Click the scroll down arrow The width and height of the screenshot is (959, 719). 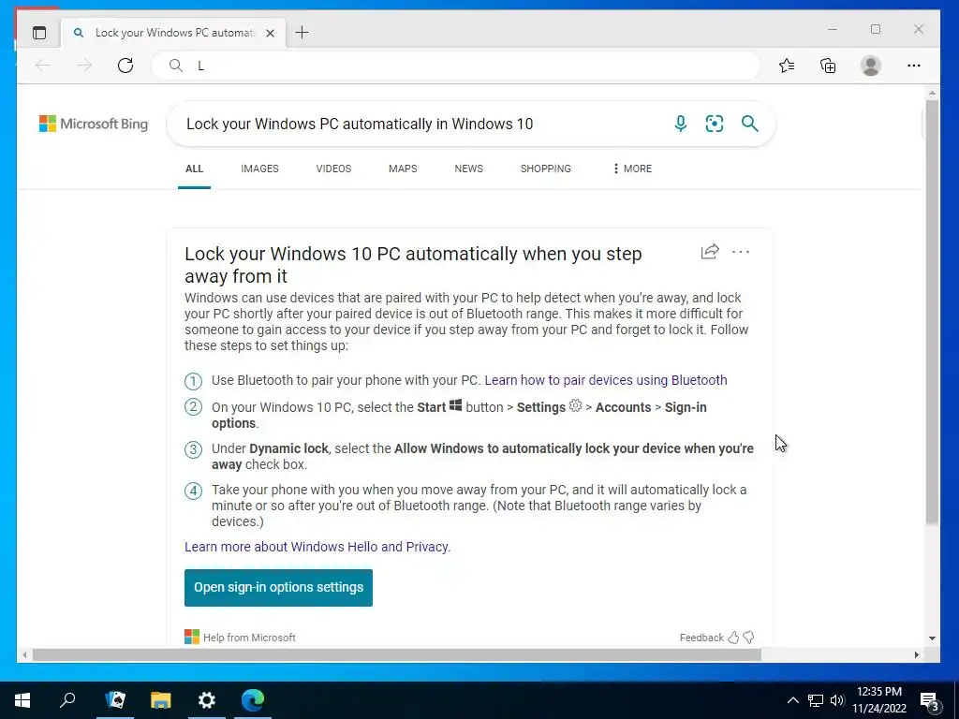tap(932, 638)
